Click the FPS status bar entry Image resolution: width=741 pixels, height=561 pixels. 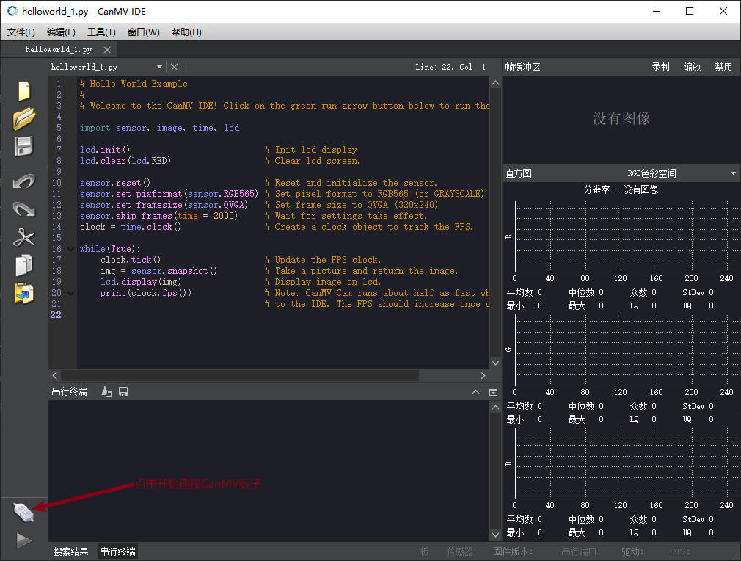tap(681, 551)
